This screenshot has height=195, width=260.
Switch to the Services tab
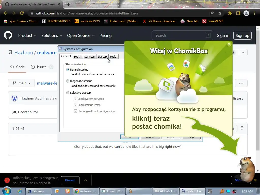[89, 57]
